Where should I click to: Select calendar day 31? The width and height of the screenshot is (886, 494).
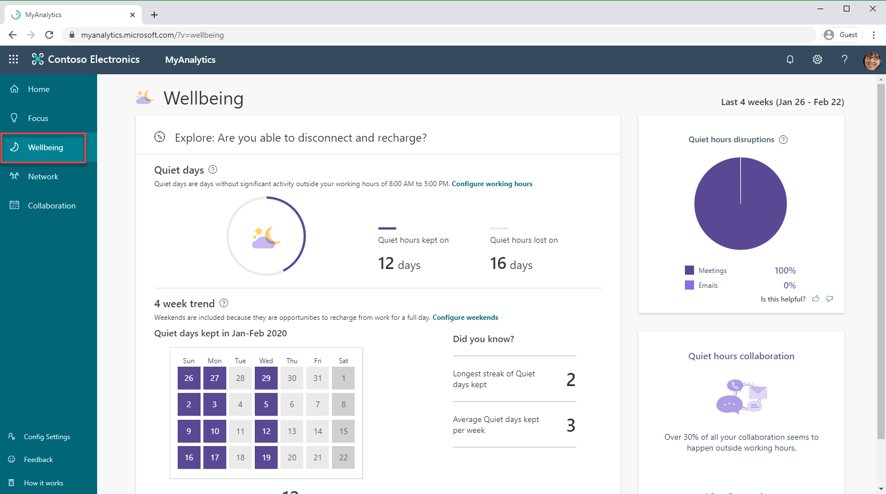pyautogui.click(x=318, y=378)
